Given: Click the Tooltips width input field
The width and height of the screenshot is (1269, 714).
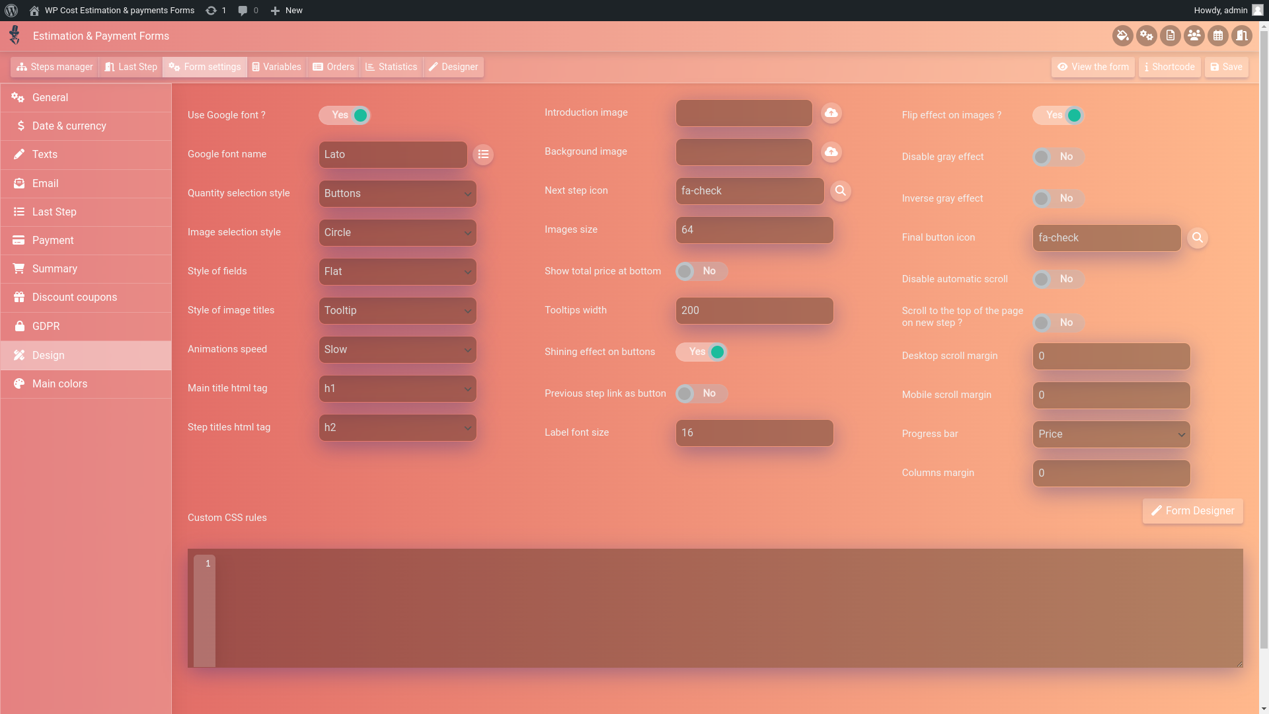Looking at the screenshot, I should pos(754,311).
